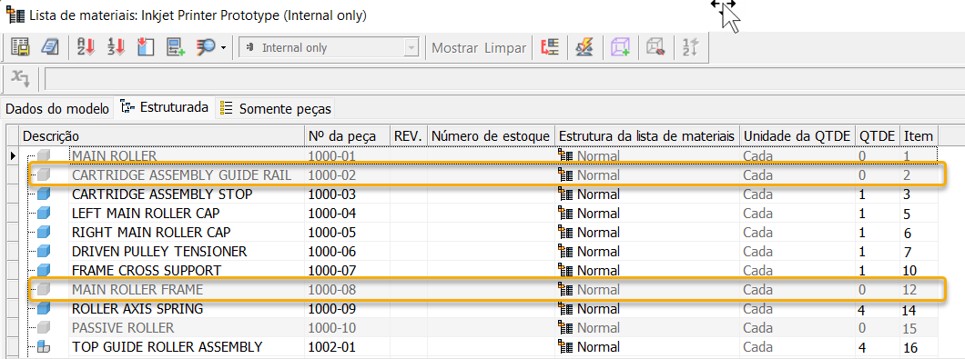Viewport: 965px width, 359px height.
Task: Click the Cada unit cell for DRIVEN PULLEY TENSIONER
Action: [797, 252]
